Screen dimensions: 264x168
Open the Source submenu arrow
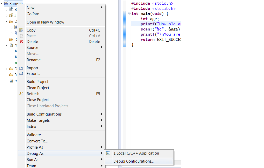point(102,47)
